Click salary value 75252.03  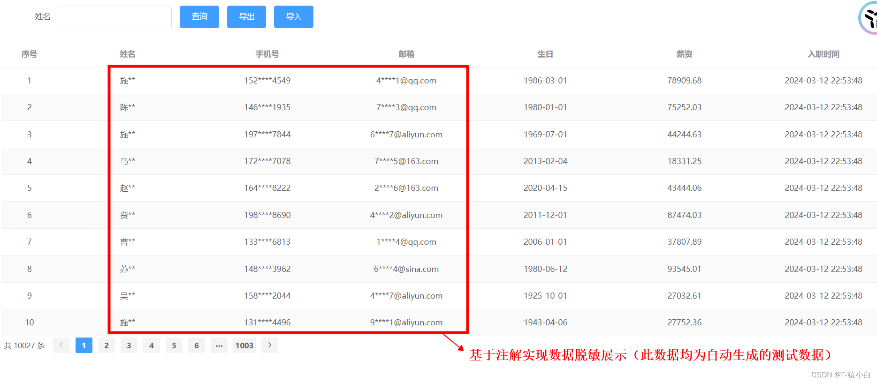(x=685, y=107)
